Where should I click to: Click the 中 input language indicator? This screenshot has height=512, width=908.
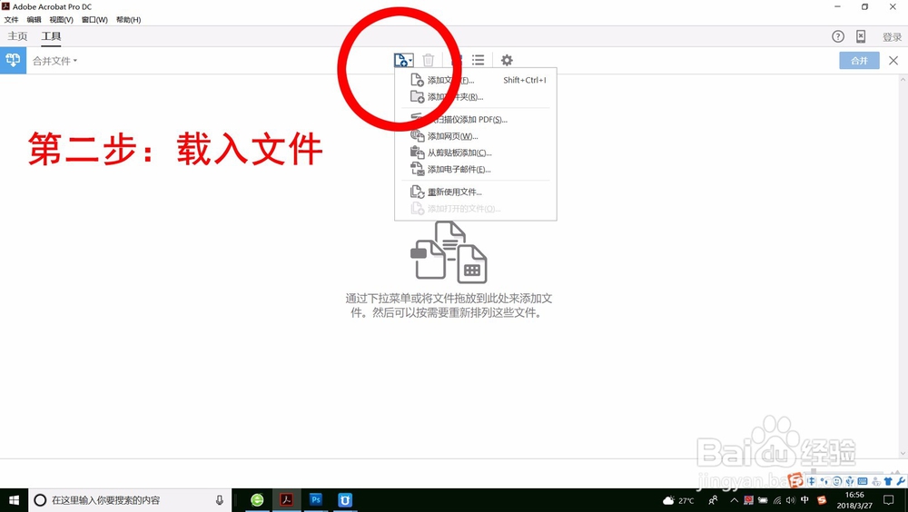[804, 500]
